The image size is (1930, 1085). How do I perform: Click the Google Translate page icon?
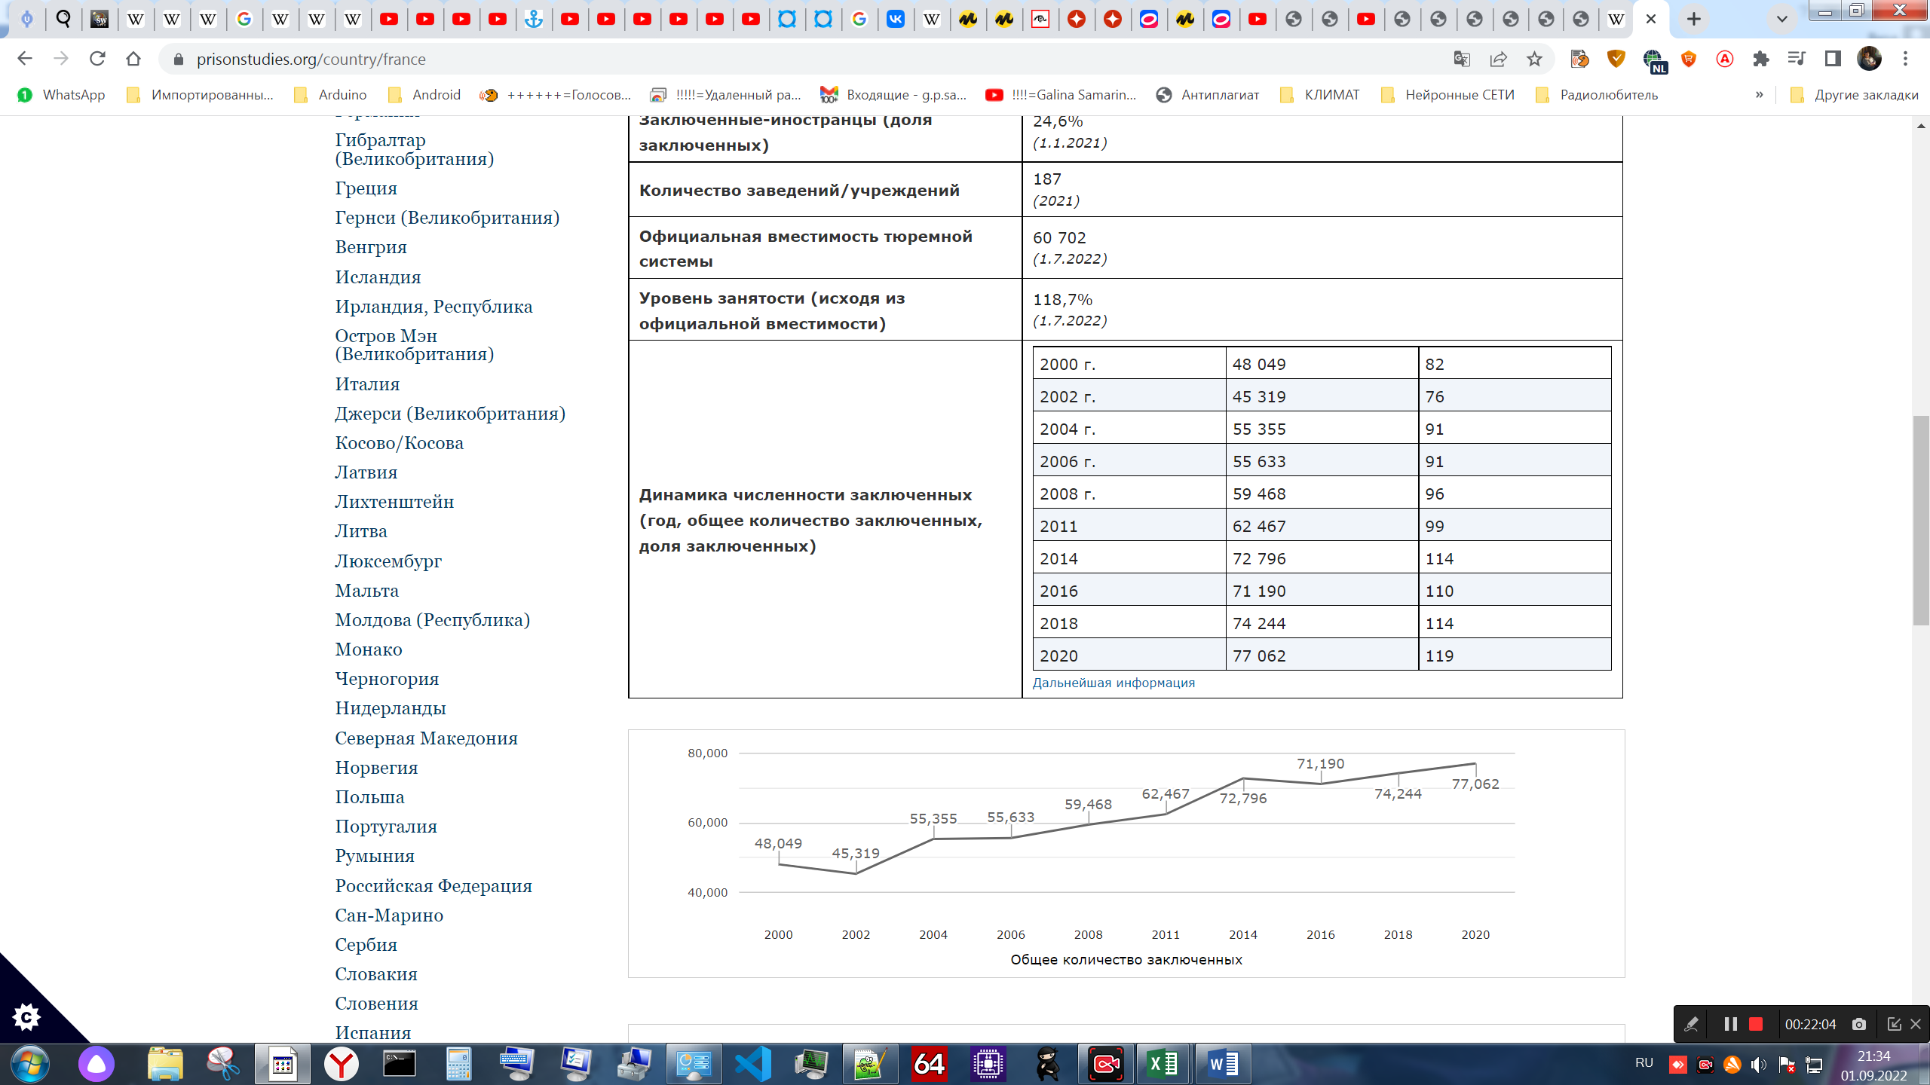[x=1462, y=59]
